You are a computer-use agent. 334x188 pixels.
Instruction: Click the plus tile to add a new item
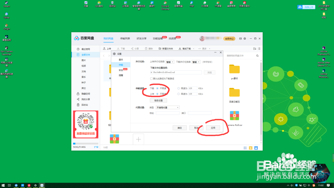tap(139, 140)
